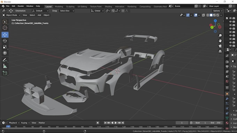Choose the Measure tool
This screenshot has width=237, height=133.
pyautogui.click(x=5, y=66)
